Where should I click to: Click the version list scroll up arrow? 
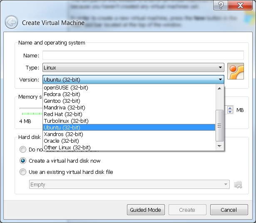[x=220, y=89]
